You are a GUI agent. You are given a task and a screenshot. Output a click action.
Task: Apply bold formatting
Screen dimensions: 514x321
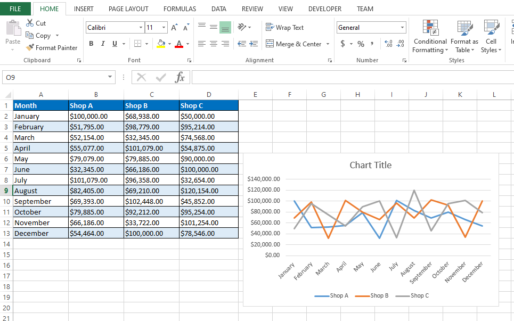pos(91,43)
